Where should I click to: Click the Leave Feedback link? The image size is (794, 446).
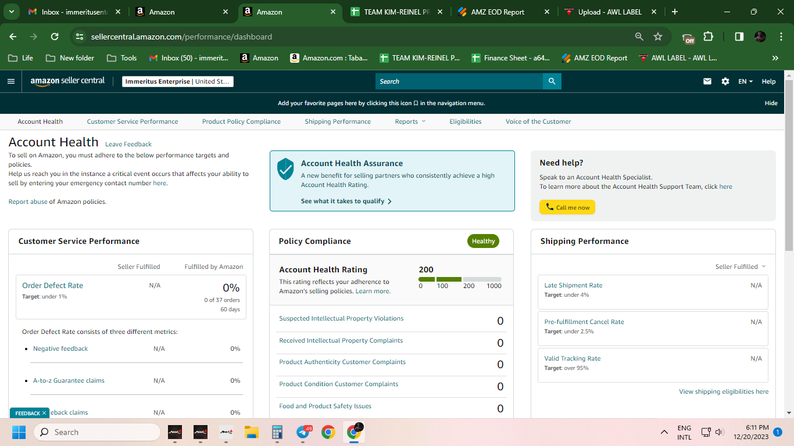coord(128,144)
